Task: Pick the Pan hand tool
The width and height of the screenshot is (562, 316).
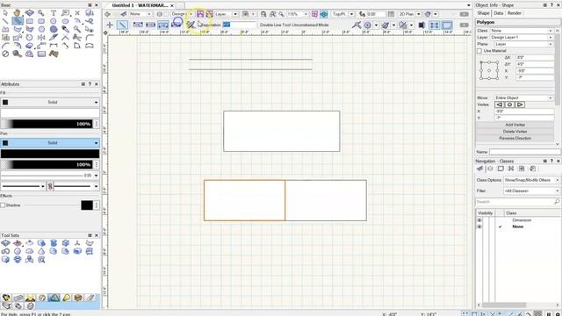Action: point(18,13)
